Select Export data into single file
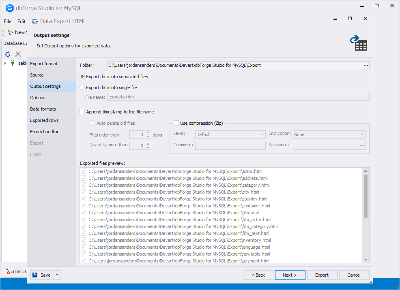 coord(82,87)
